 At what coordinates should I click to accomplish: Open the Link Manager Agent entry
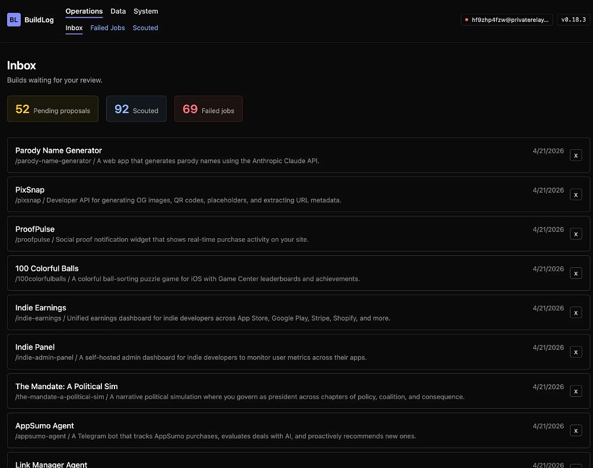pyautogui.click(x=298, y=460)
